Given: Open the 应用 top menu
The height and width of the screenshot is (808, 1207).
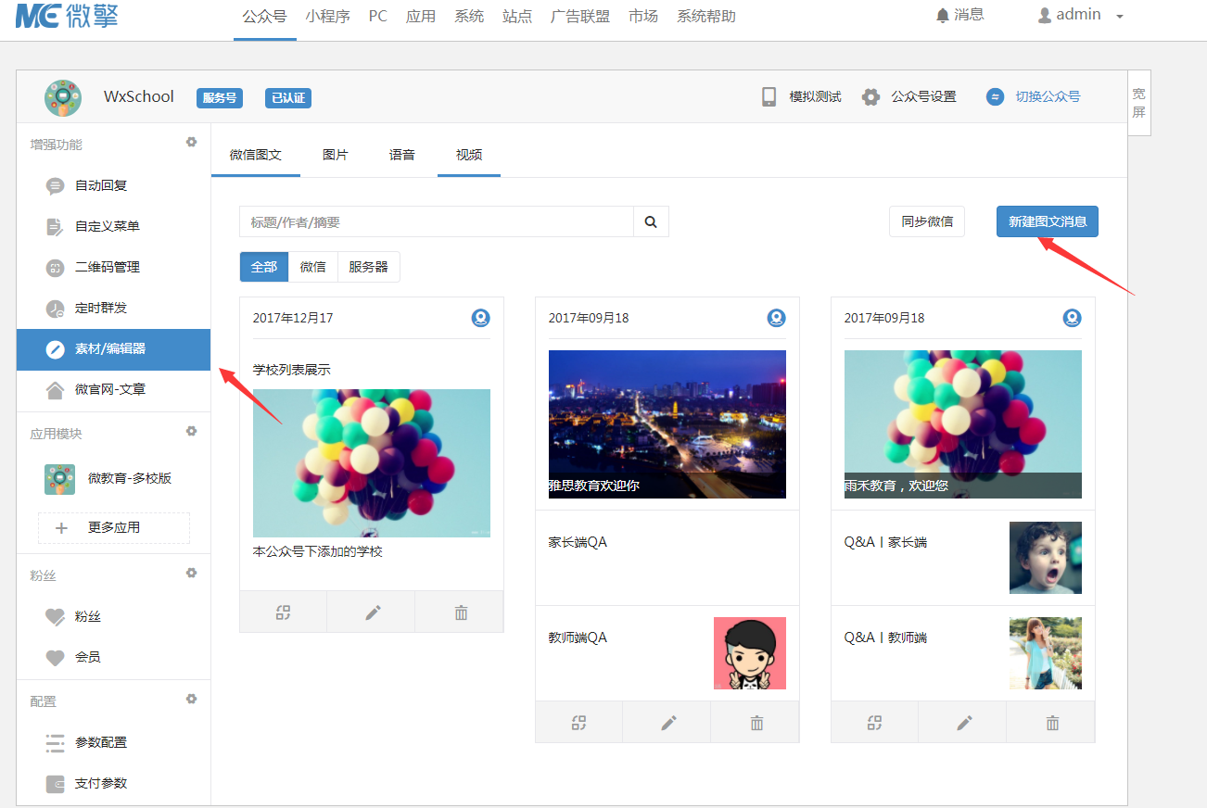Looking at the screenshot, I should click(x=421, y=16).
